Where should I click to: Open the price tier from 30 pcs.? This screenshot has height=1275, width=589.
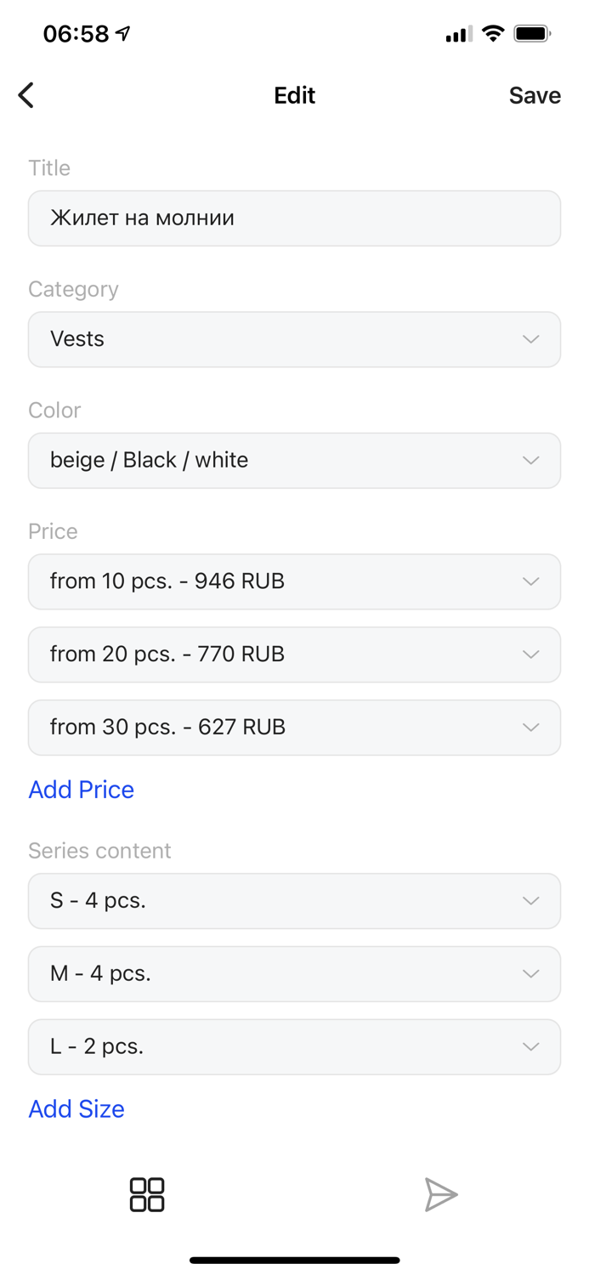pos(294,727)
